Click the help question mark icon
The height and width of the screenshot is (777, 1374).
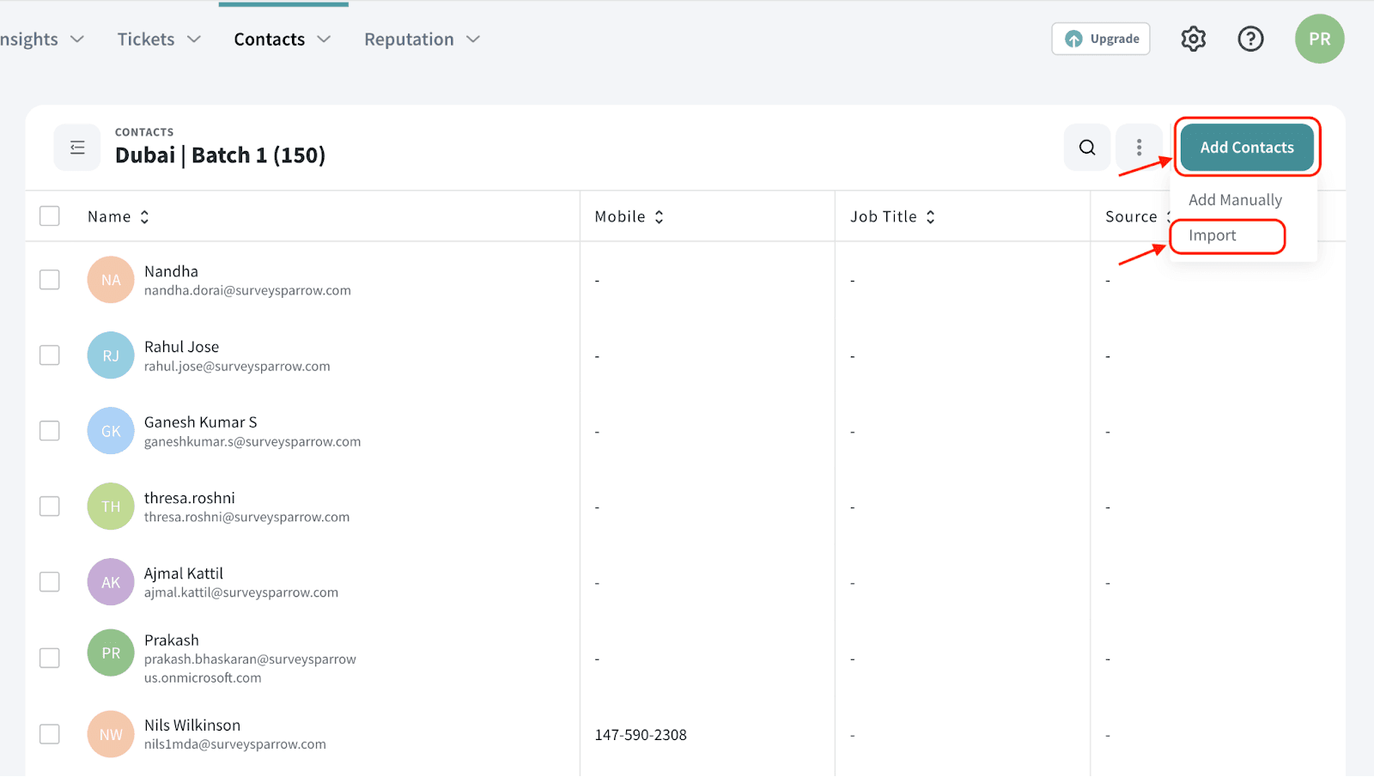tap(1250, 39)
